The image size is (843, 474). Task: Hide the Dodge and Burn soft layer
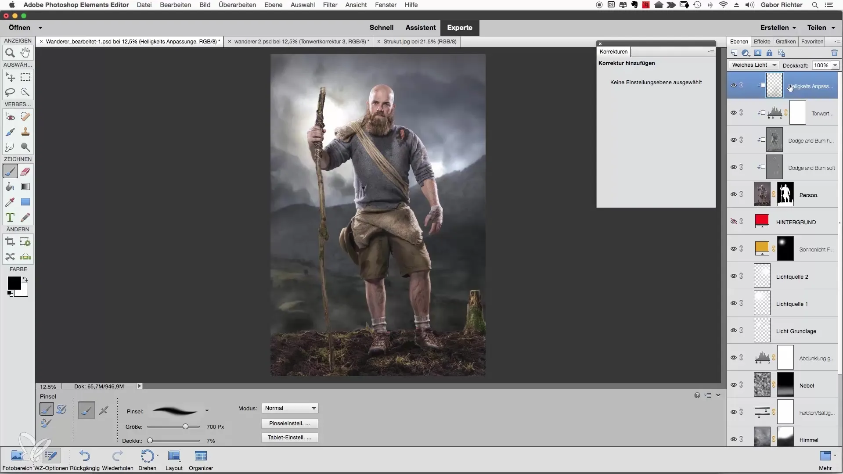(734, 167)
